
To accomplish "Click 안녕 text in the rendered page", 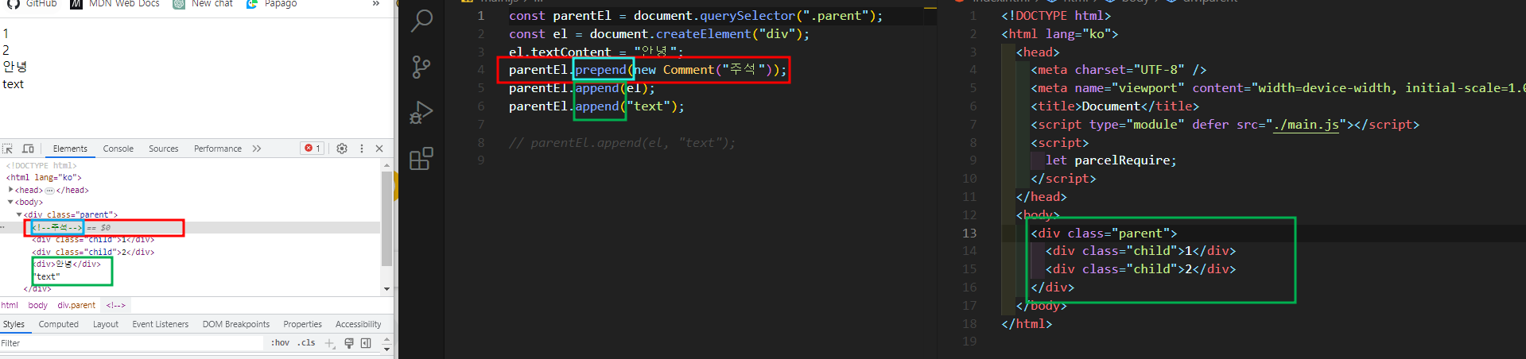I will pos(14,67).
